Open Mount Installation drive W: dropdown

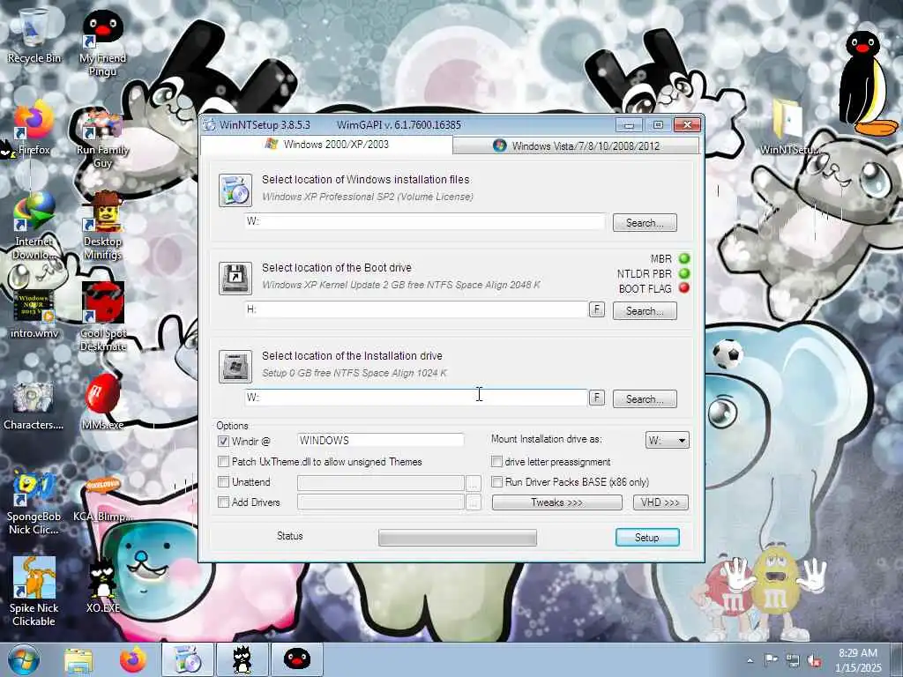(x=667, y=441)
